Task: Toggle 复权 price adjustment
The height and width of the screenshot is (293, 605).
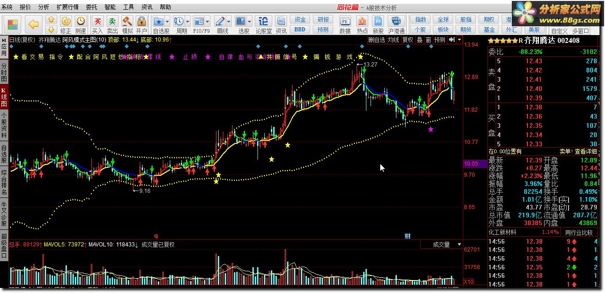Action: (x=408, y=40)
